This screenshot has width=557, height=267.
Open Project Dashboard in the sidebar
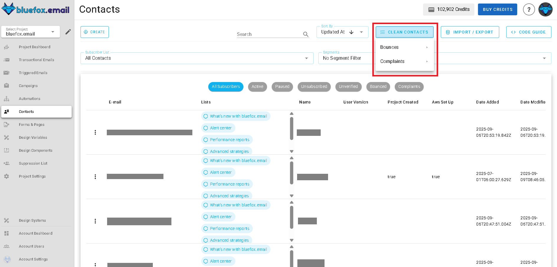tap(35, 47)
